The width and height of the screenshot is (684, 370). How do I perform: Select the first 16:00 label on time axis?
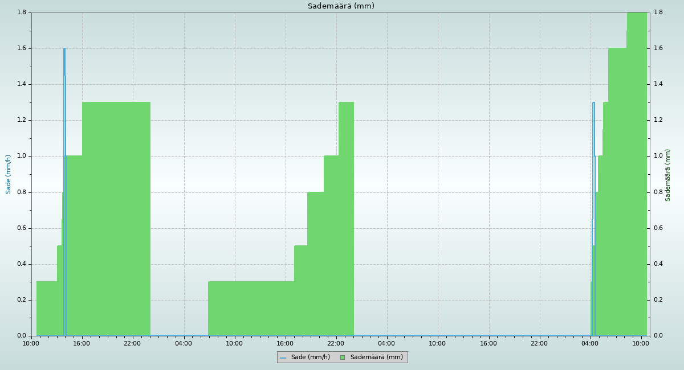tap(82, 343)
